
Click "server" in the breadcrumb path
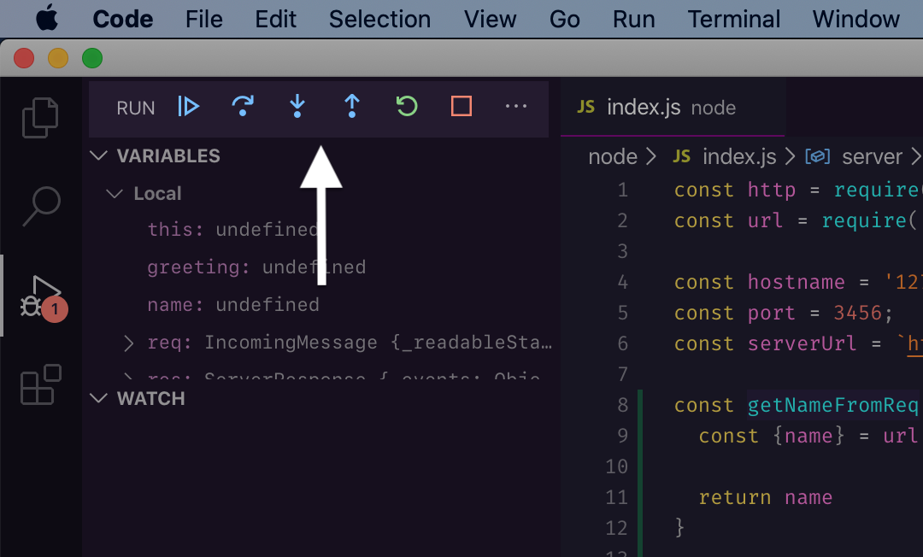point(872,156)
